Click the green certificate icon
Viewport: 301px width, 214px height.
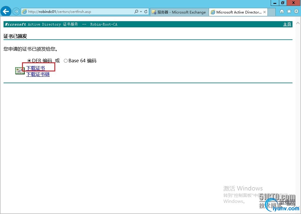pyautogui.click(x=20, y=71)
